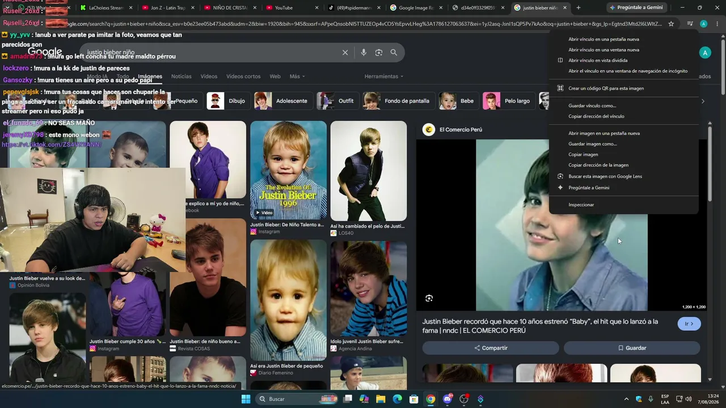Filter images by the Adolescente chip
This screenshot has width=726, height=408.
[x=282, y=101]
